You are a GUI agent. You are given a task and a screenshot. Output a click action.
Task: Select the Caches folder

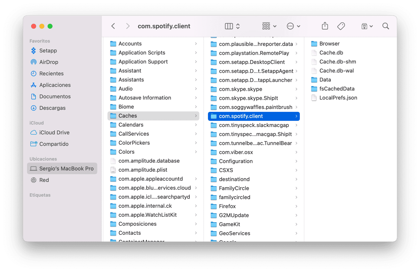(153, 116)
